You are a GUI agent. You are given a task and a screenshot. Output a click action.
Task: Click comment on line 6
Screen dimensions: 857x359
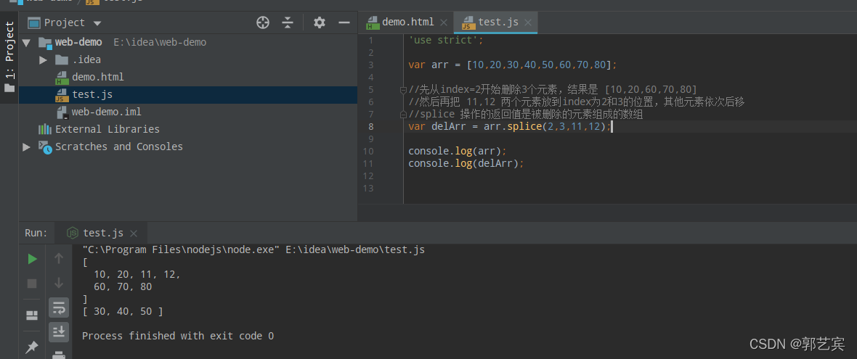tap(577, 102)
